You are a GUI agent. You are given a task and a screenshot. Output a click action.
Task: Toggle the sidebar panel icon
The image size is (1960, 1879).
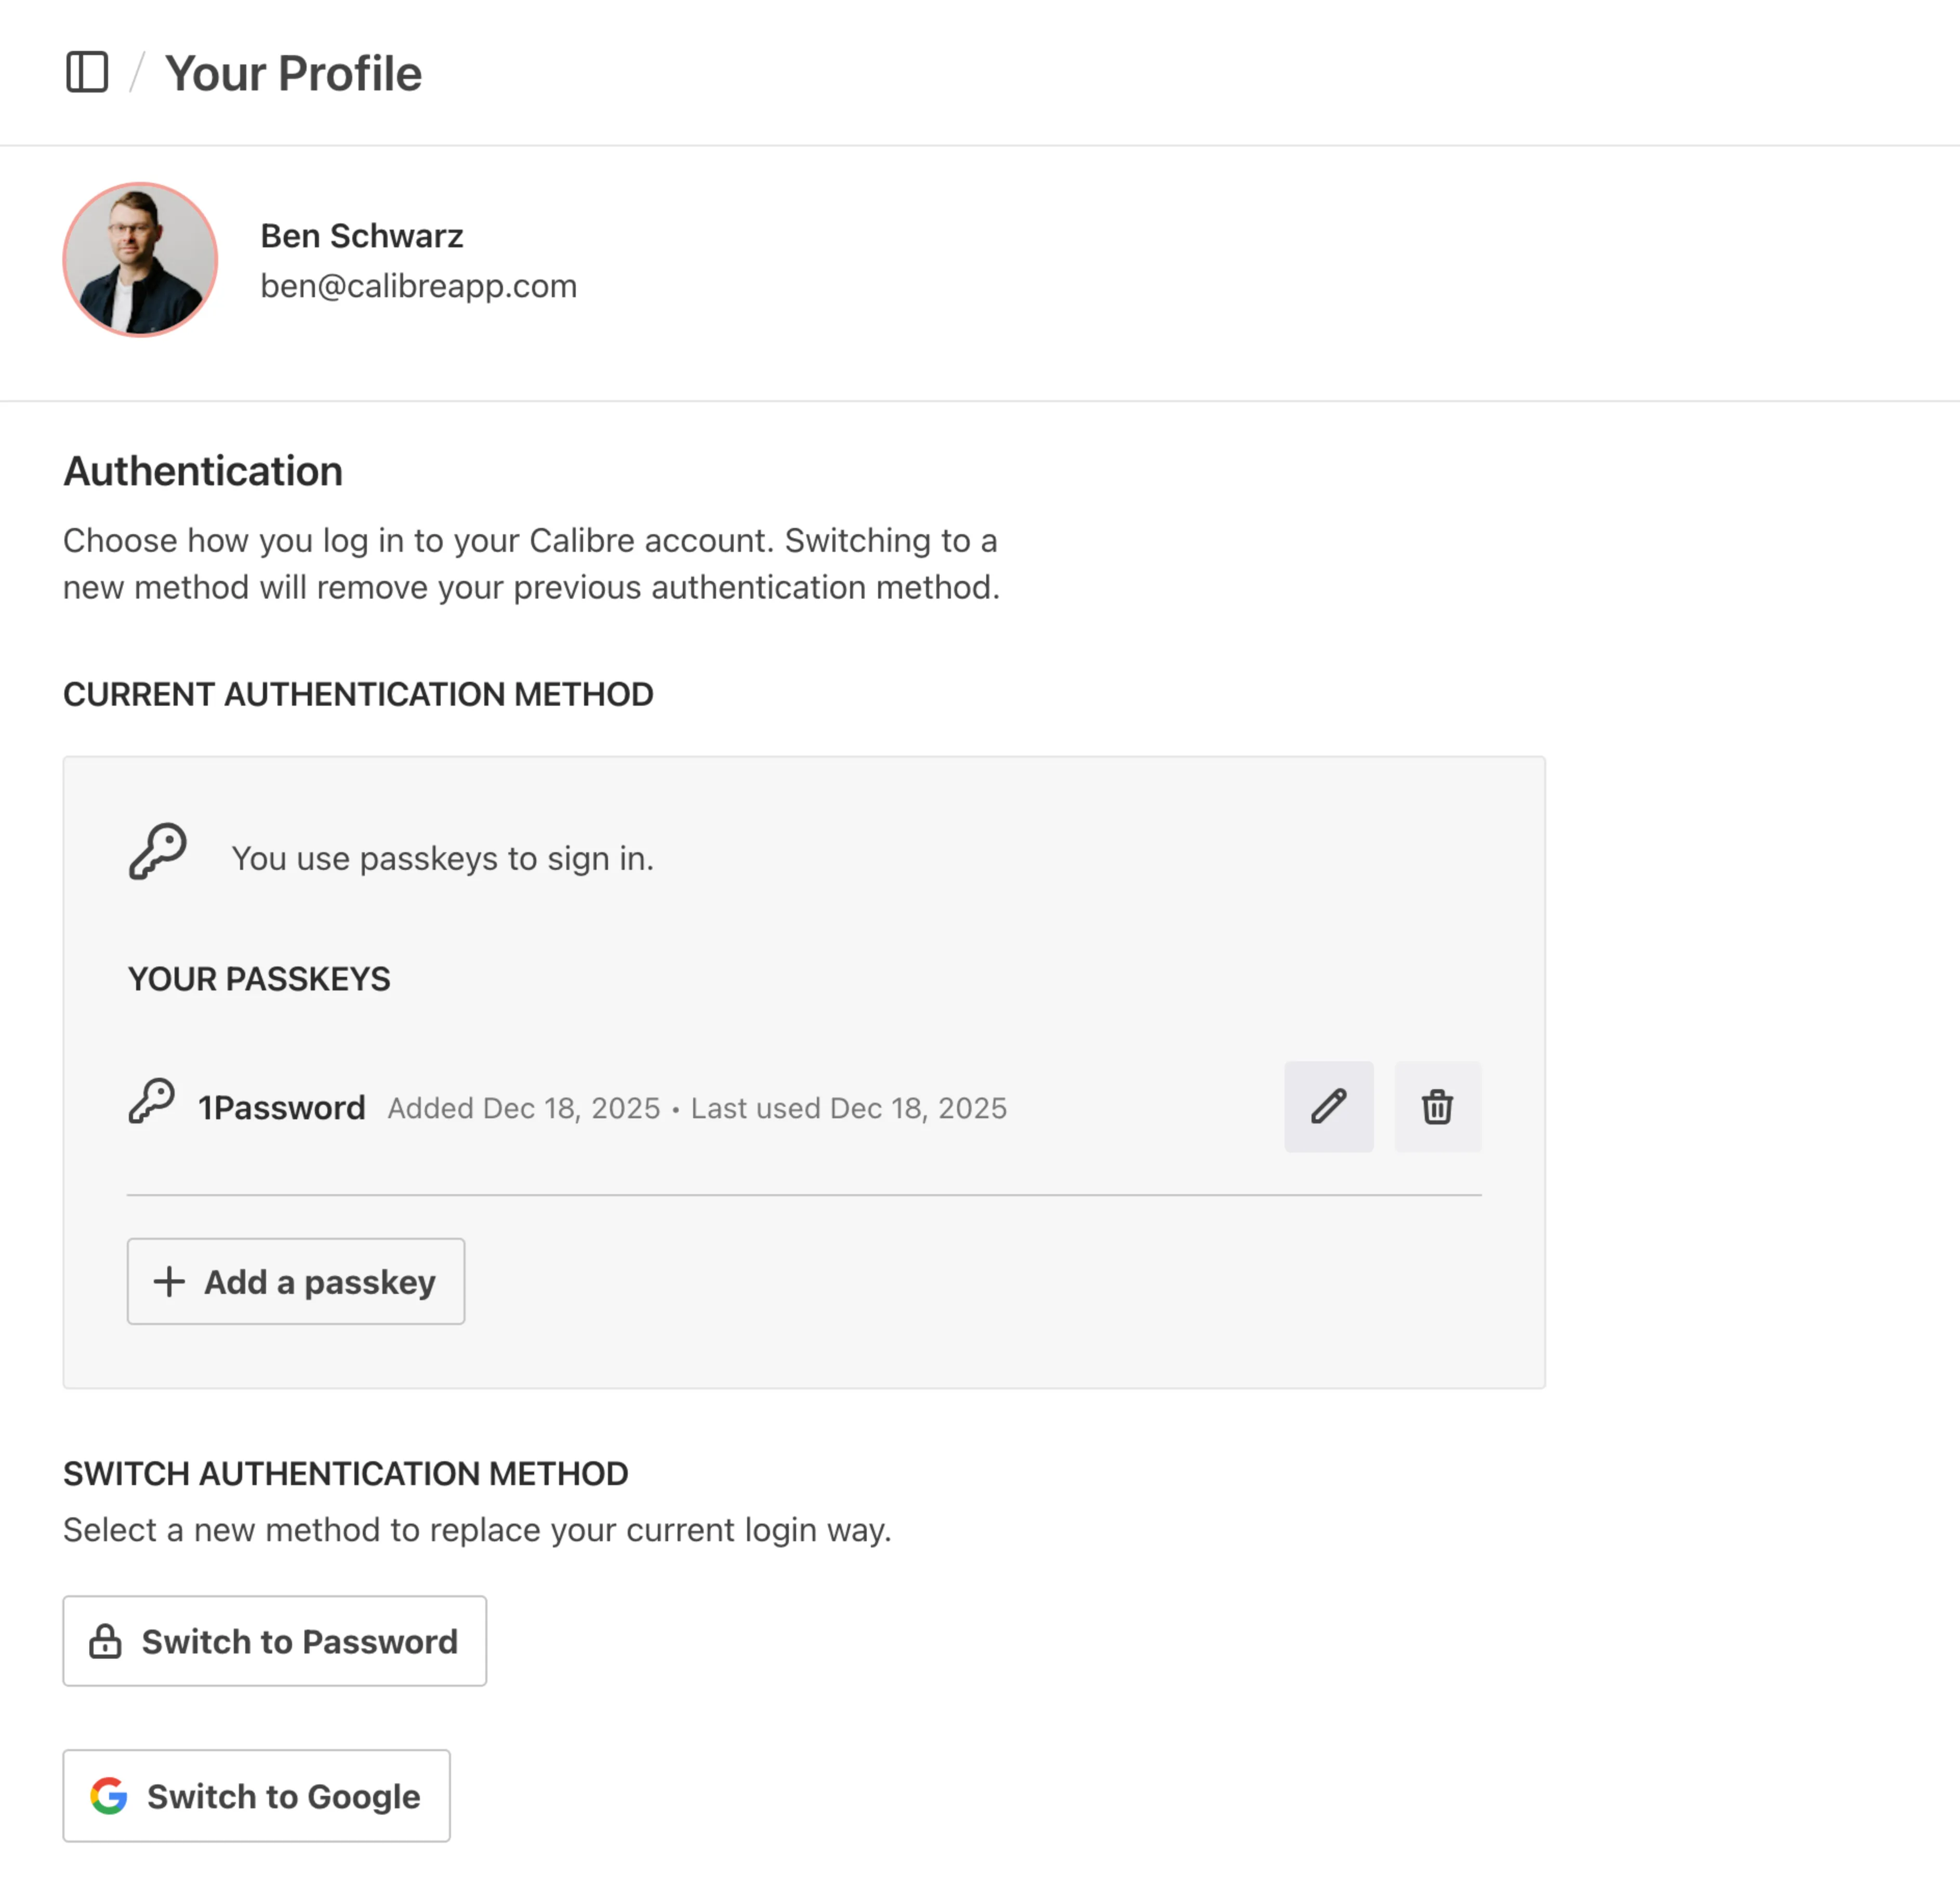click(x=87, y=72)
